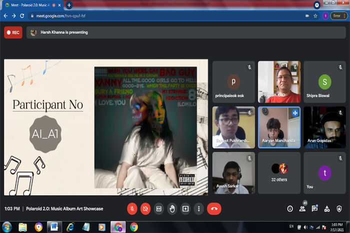This screenshot has height=233, width=350.
Task: Open the 32 others tile
Action: 279,173
